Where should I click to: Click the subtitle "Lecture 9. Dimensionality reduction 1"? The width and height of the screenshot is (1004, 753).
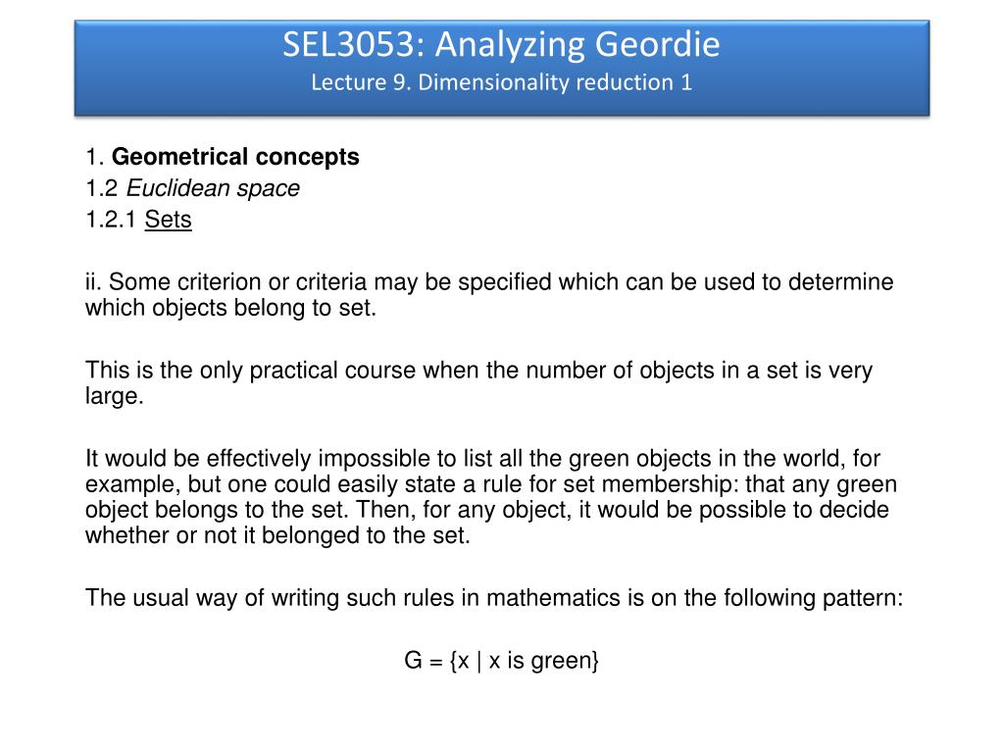click(501, 82)
